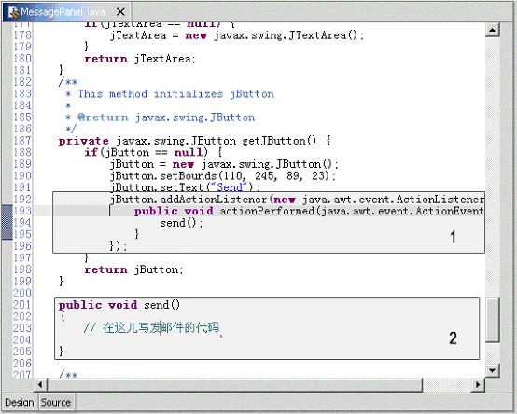Click the MessagePanel.java file icon
This screenshot has width=517, height=414.
point(13,12)
